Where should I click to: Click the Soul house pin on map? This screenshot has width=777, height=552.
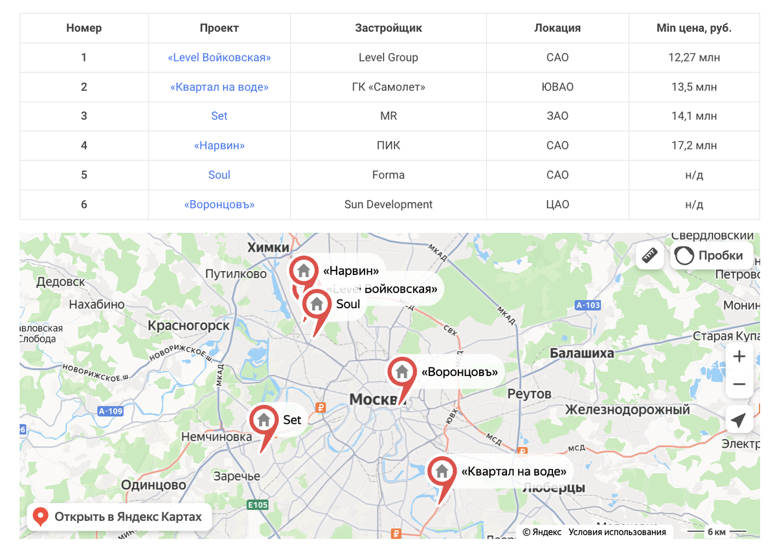(x=317, y=305)
